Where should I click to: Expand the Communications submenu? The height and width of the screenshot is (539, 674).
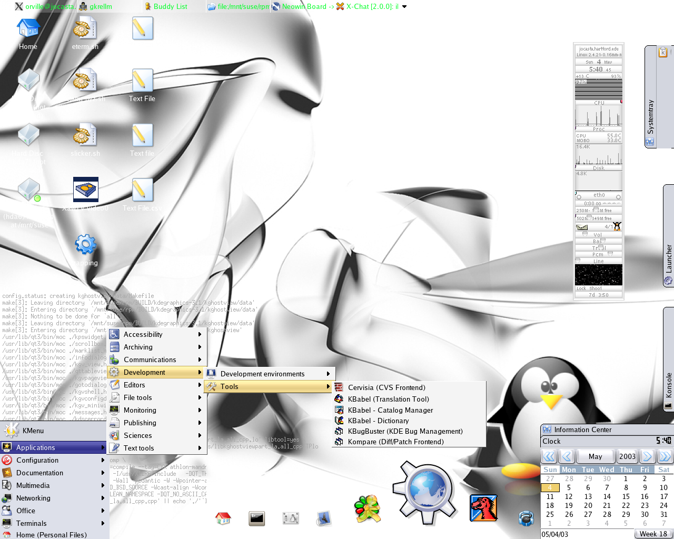156,360
